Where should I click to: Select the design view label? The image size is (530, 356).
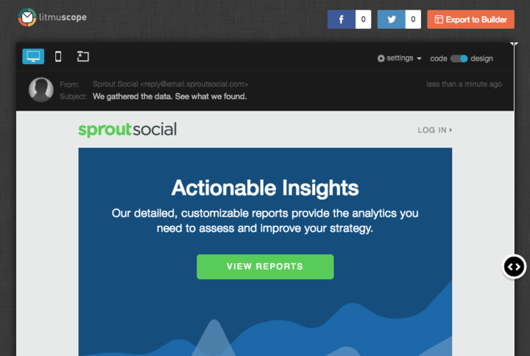(x=482, y=58)
